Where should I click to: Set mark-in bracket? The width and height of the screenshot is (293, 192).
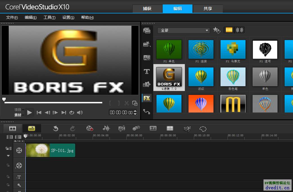click(x=110, y=103)
